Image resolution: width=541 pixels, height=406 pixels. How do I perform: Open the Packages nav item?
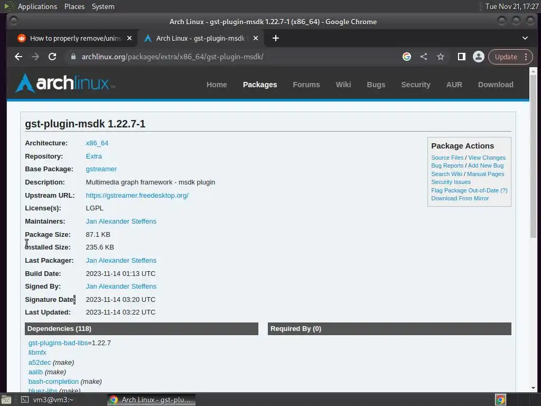pos(260,85)
